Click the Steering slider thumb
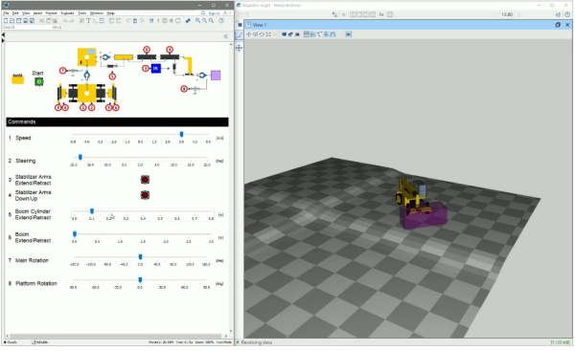This screenshot has width=575, height=351. (x=80, y=158)
